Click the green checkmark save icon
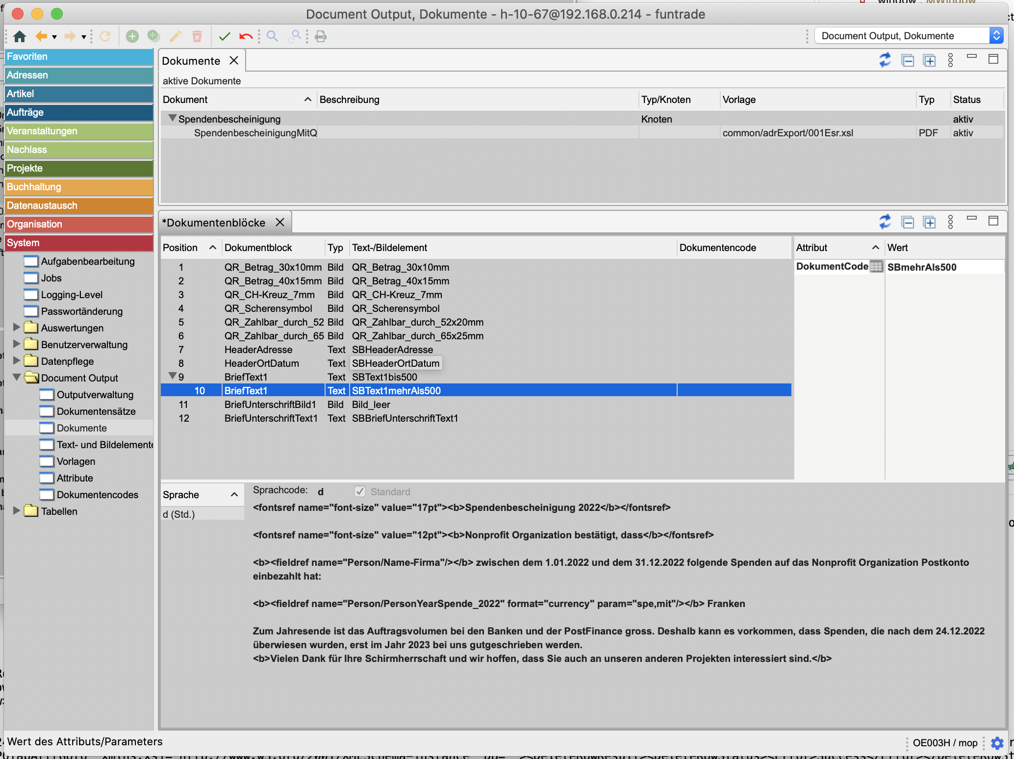 [x=225, y=36]
